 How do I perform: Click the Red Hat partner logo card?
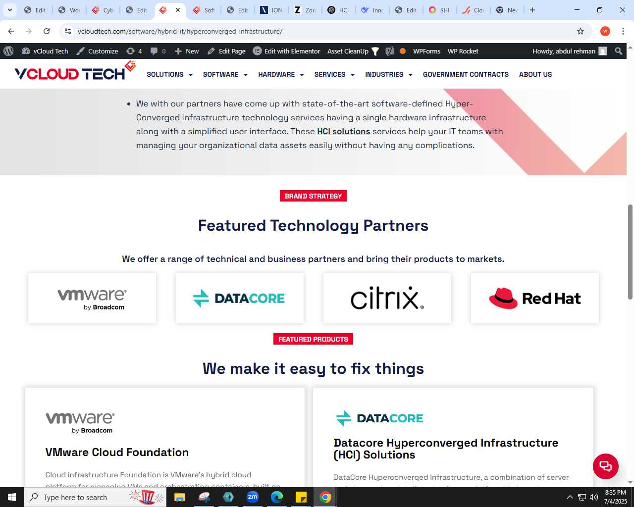click(535, 299)
